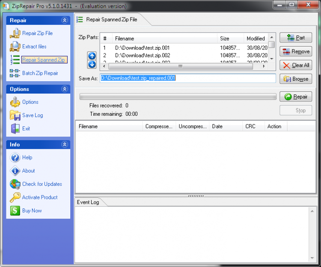
Task: Click zip parts horizontal scroll right arrow
Action: tap(264, 66)
